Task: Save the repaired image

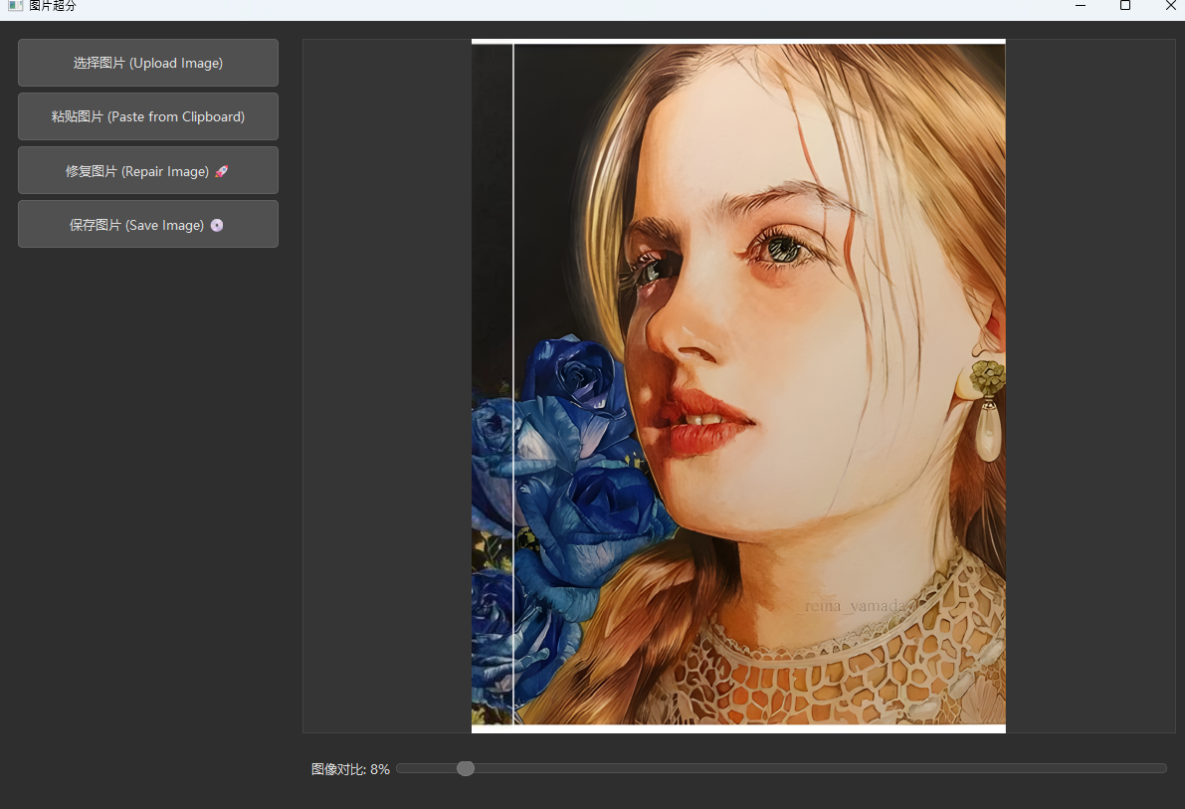Action: (x=148, y=225)
